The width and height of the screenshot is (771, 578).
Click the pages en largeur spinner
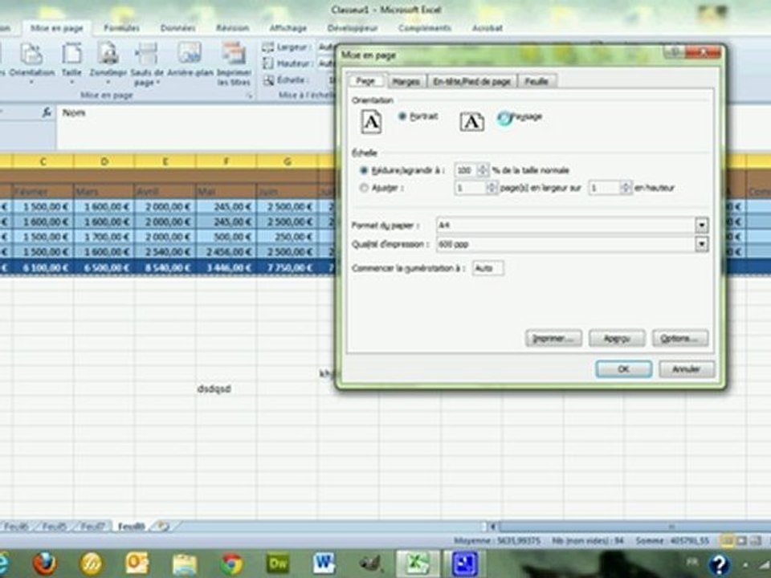[x=492, y=188]
